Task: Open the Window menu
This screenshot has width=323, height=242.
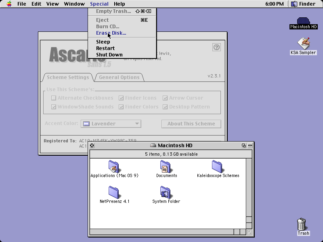Action: [74, 4]
